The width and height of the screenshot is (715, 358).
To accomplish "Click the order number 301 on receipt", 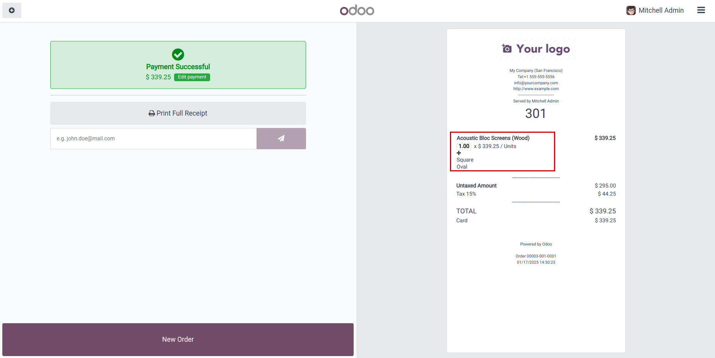I will pos(535,113).
